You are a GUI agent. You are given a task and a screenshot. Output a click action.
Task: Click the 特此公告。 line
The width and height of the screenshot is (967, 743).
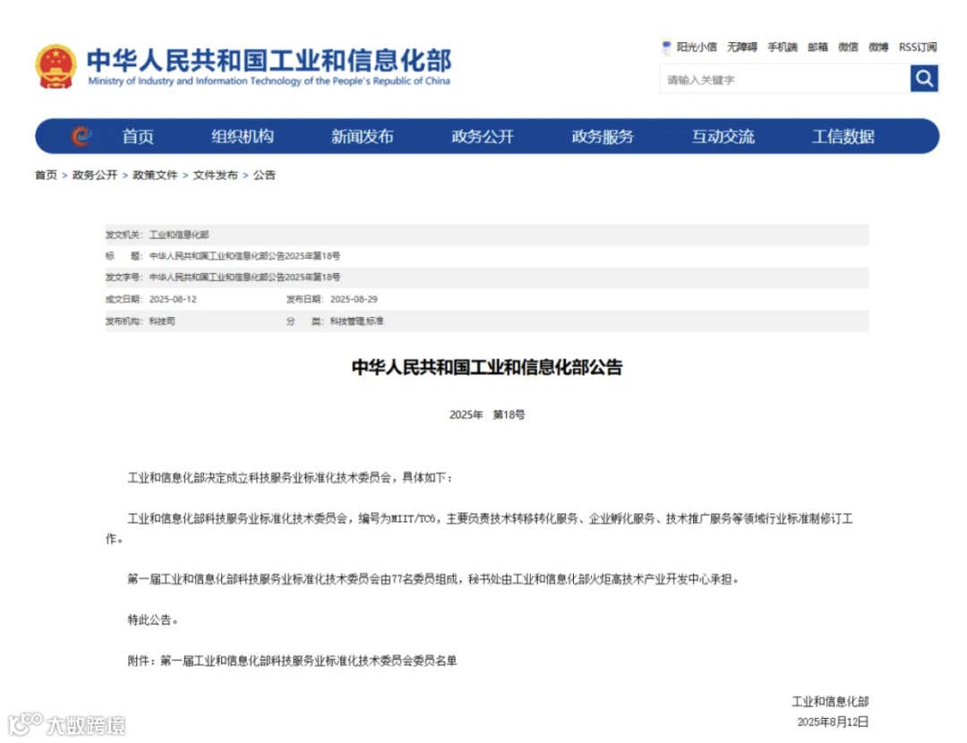click(153, 620)
